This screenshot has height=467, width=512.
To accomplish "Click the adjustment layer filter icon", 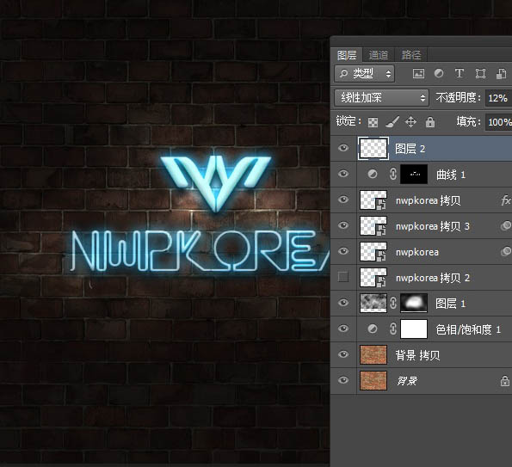I will [x=439, y=73].
